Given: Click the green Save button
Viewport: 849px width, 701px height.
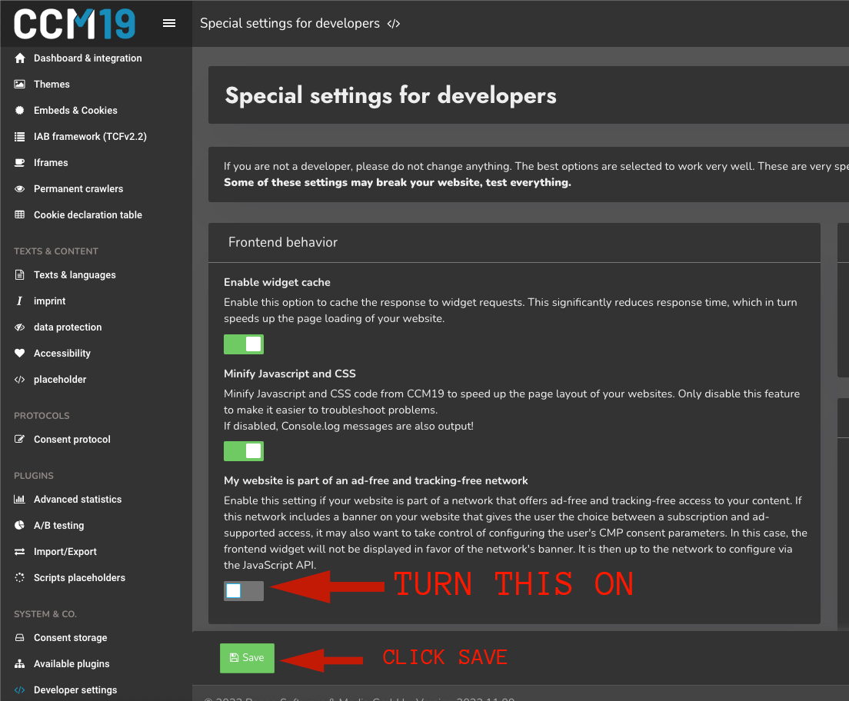Looking at the screenshot, I should 247,658.
